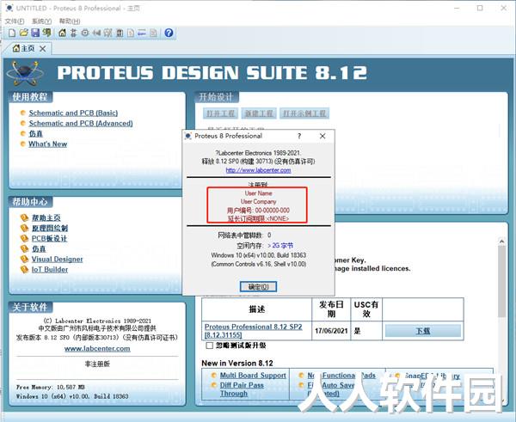Open project using the folder toolbar icon
Image resolution: width=516 pixels, height=422 pixels.
point(23,33)
